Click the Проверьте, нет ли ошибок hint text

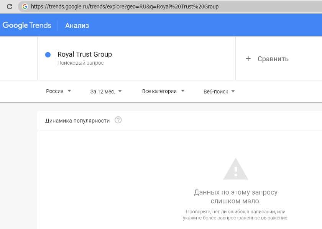(x=235, y=214)
